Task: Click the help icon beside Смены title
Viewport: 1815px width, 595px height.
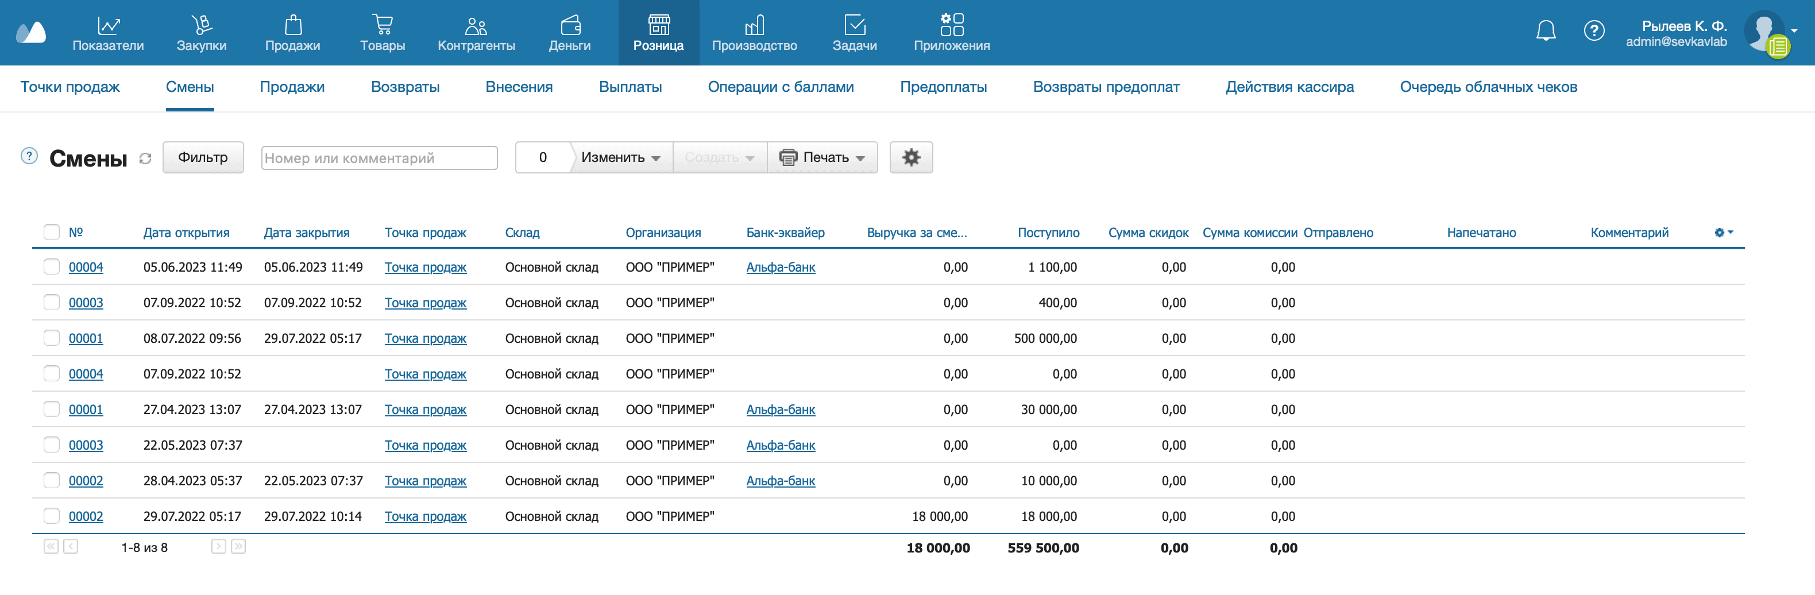Action: pos(29,156)
